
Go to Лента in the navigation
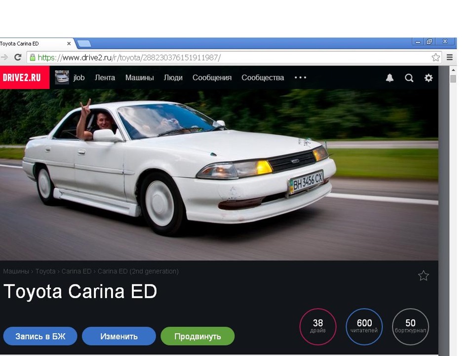(105, 78)
